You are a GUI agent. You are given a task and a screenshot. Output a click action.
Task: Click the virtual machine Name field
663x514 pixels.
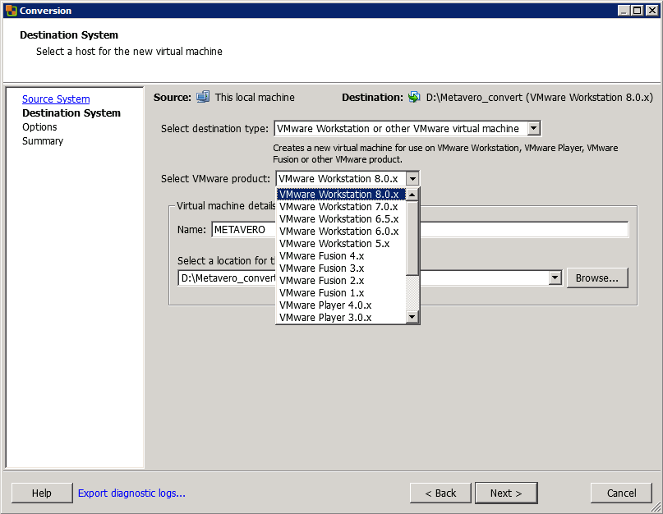pyautogui.click(x=420, y=230)
